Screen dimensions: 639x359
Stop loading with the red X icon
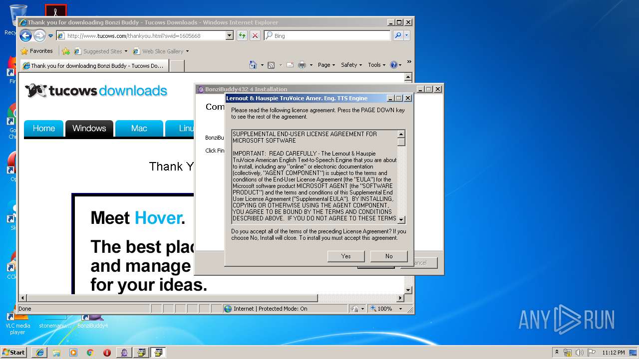coord(255,35)
